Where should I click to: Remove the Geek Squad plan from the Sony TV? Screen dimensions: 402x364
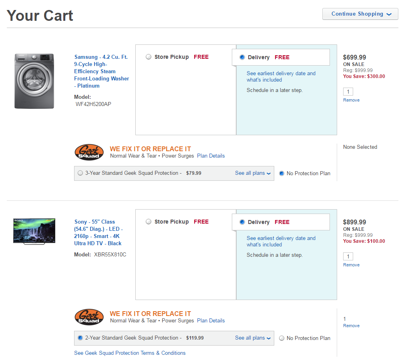click(x=351, y=326)
